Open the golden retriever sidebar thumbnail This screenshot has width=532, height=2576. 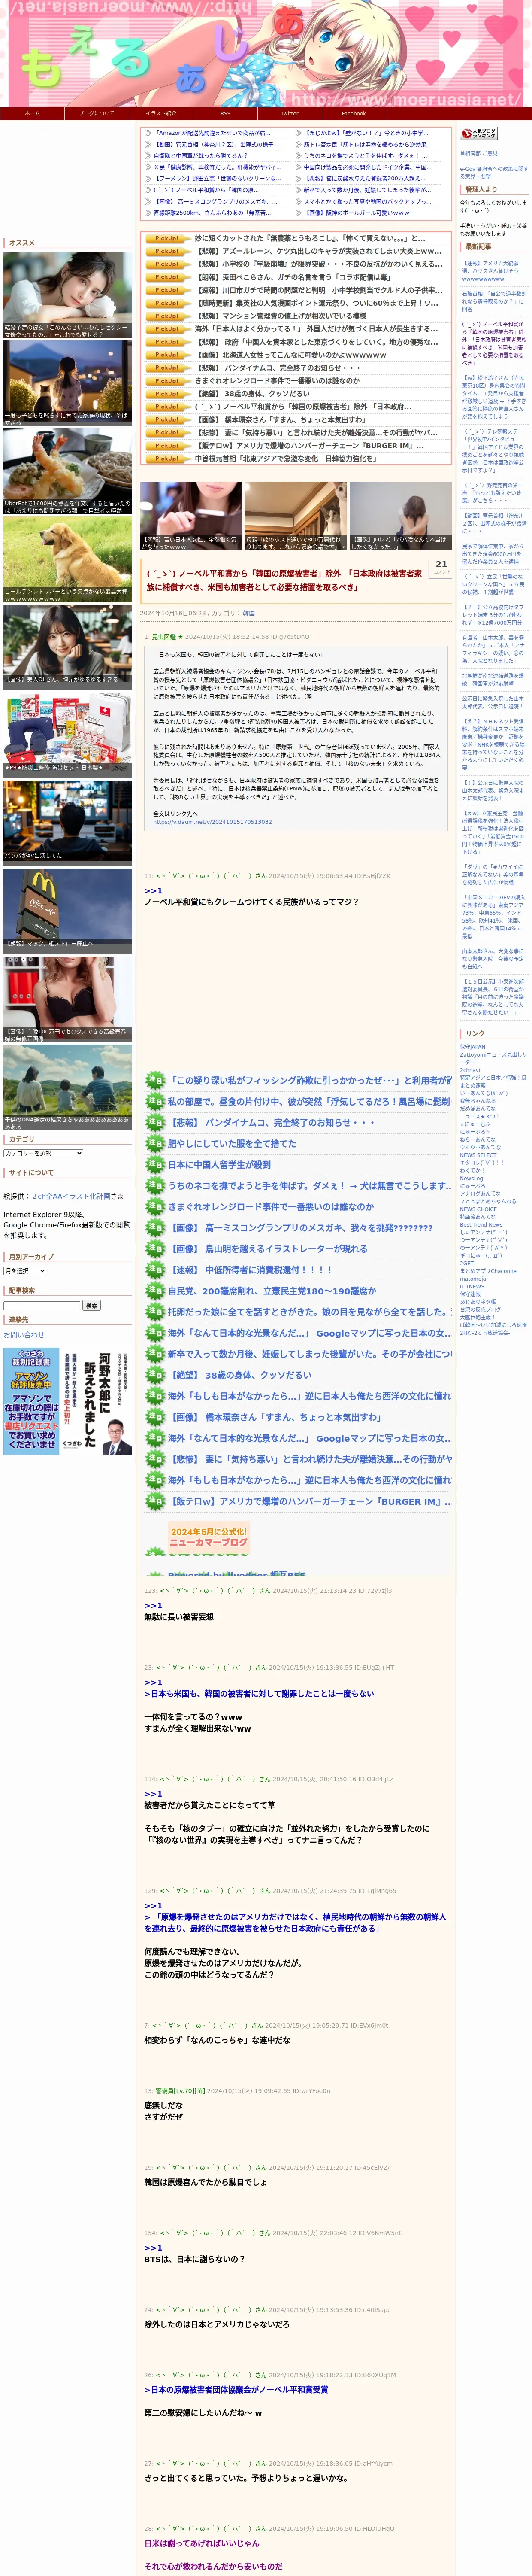coord(67,558)
